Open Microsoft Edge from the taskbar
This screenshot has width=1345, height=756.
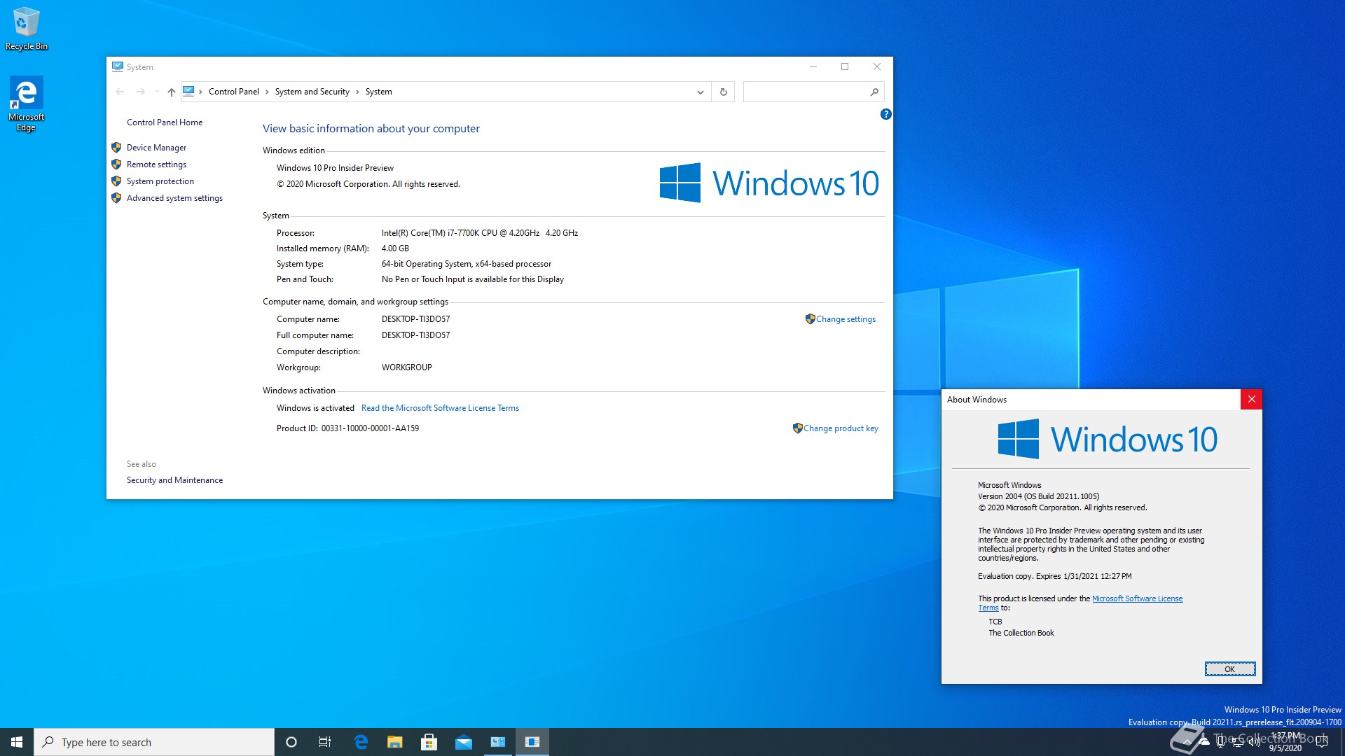361,741
